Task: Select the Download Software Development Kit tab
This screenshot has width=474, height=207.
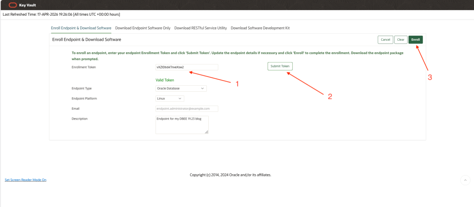Action: [260, 28]
